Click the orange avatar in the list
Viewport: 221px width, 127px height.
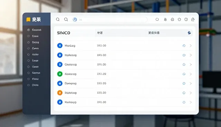click(60, 93)
